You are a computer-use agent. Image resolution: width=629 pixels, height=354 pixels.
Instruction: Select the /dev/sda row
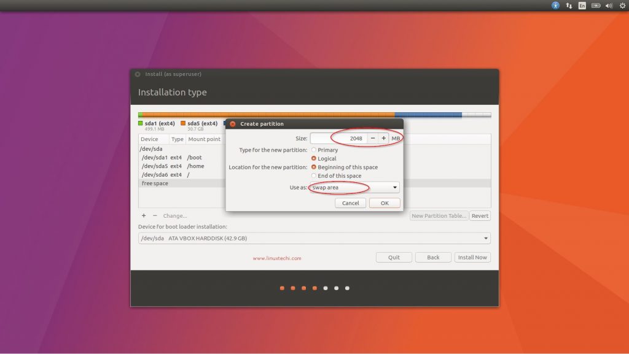click(182, 149)
